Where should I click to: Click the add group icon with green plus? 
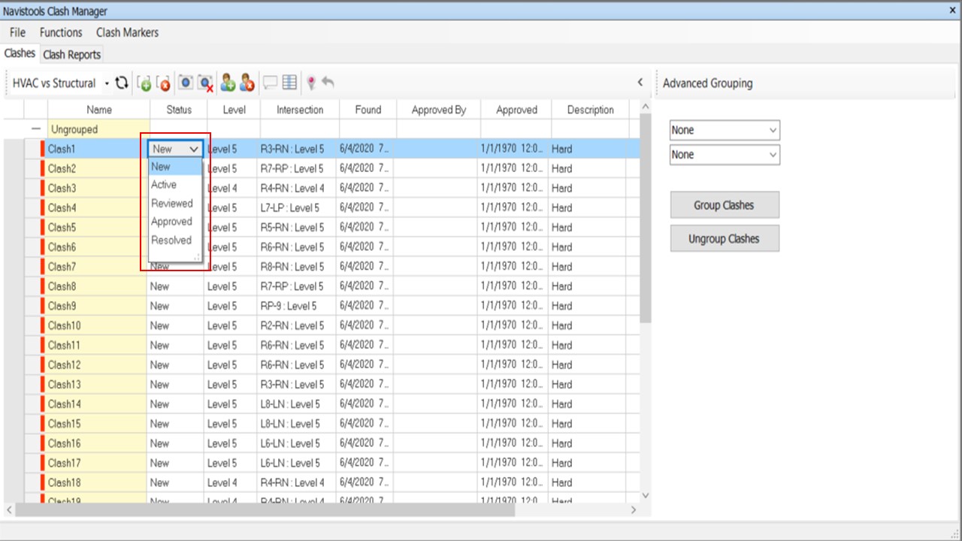pyautogui.click(x=144, y=83)
